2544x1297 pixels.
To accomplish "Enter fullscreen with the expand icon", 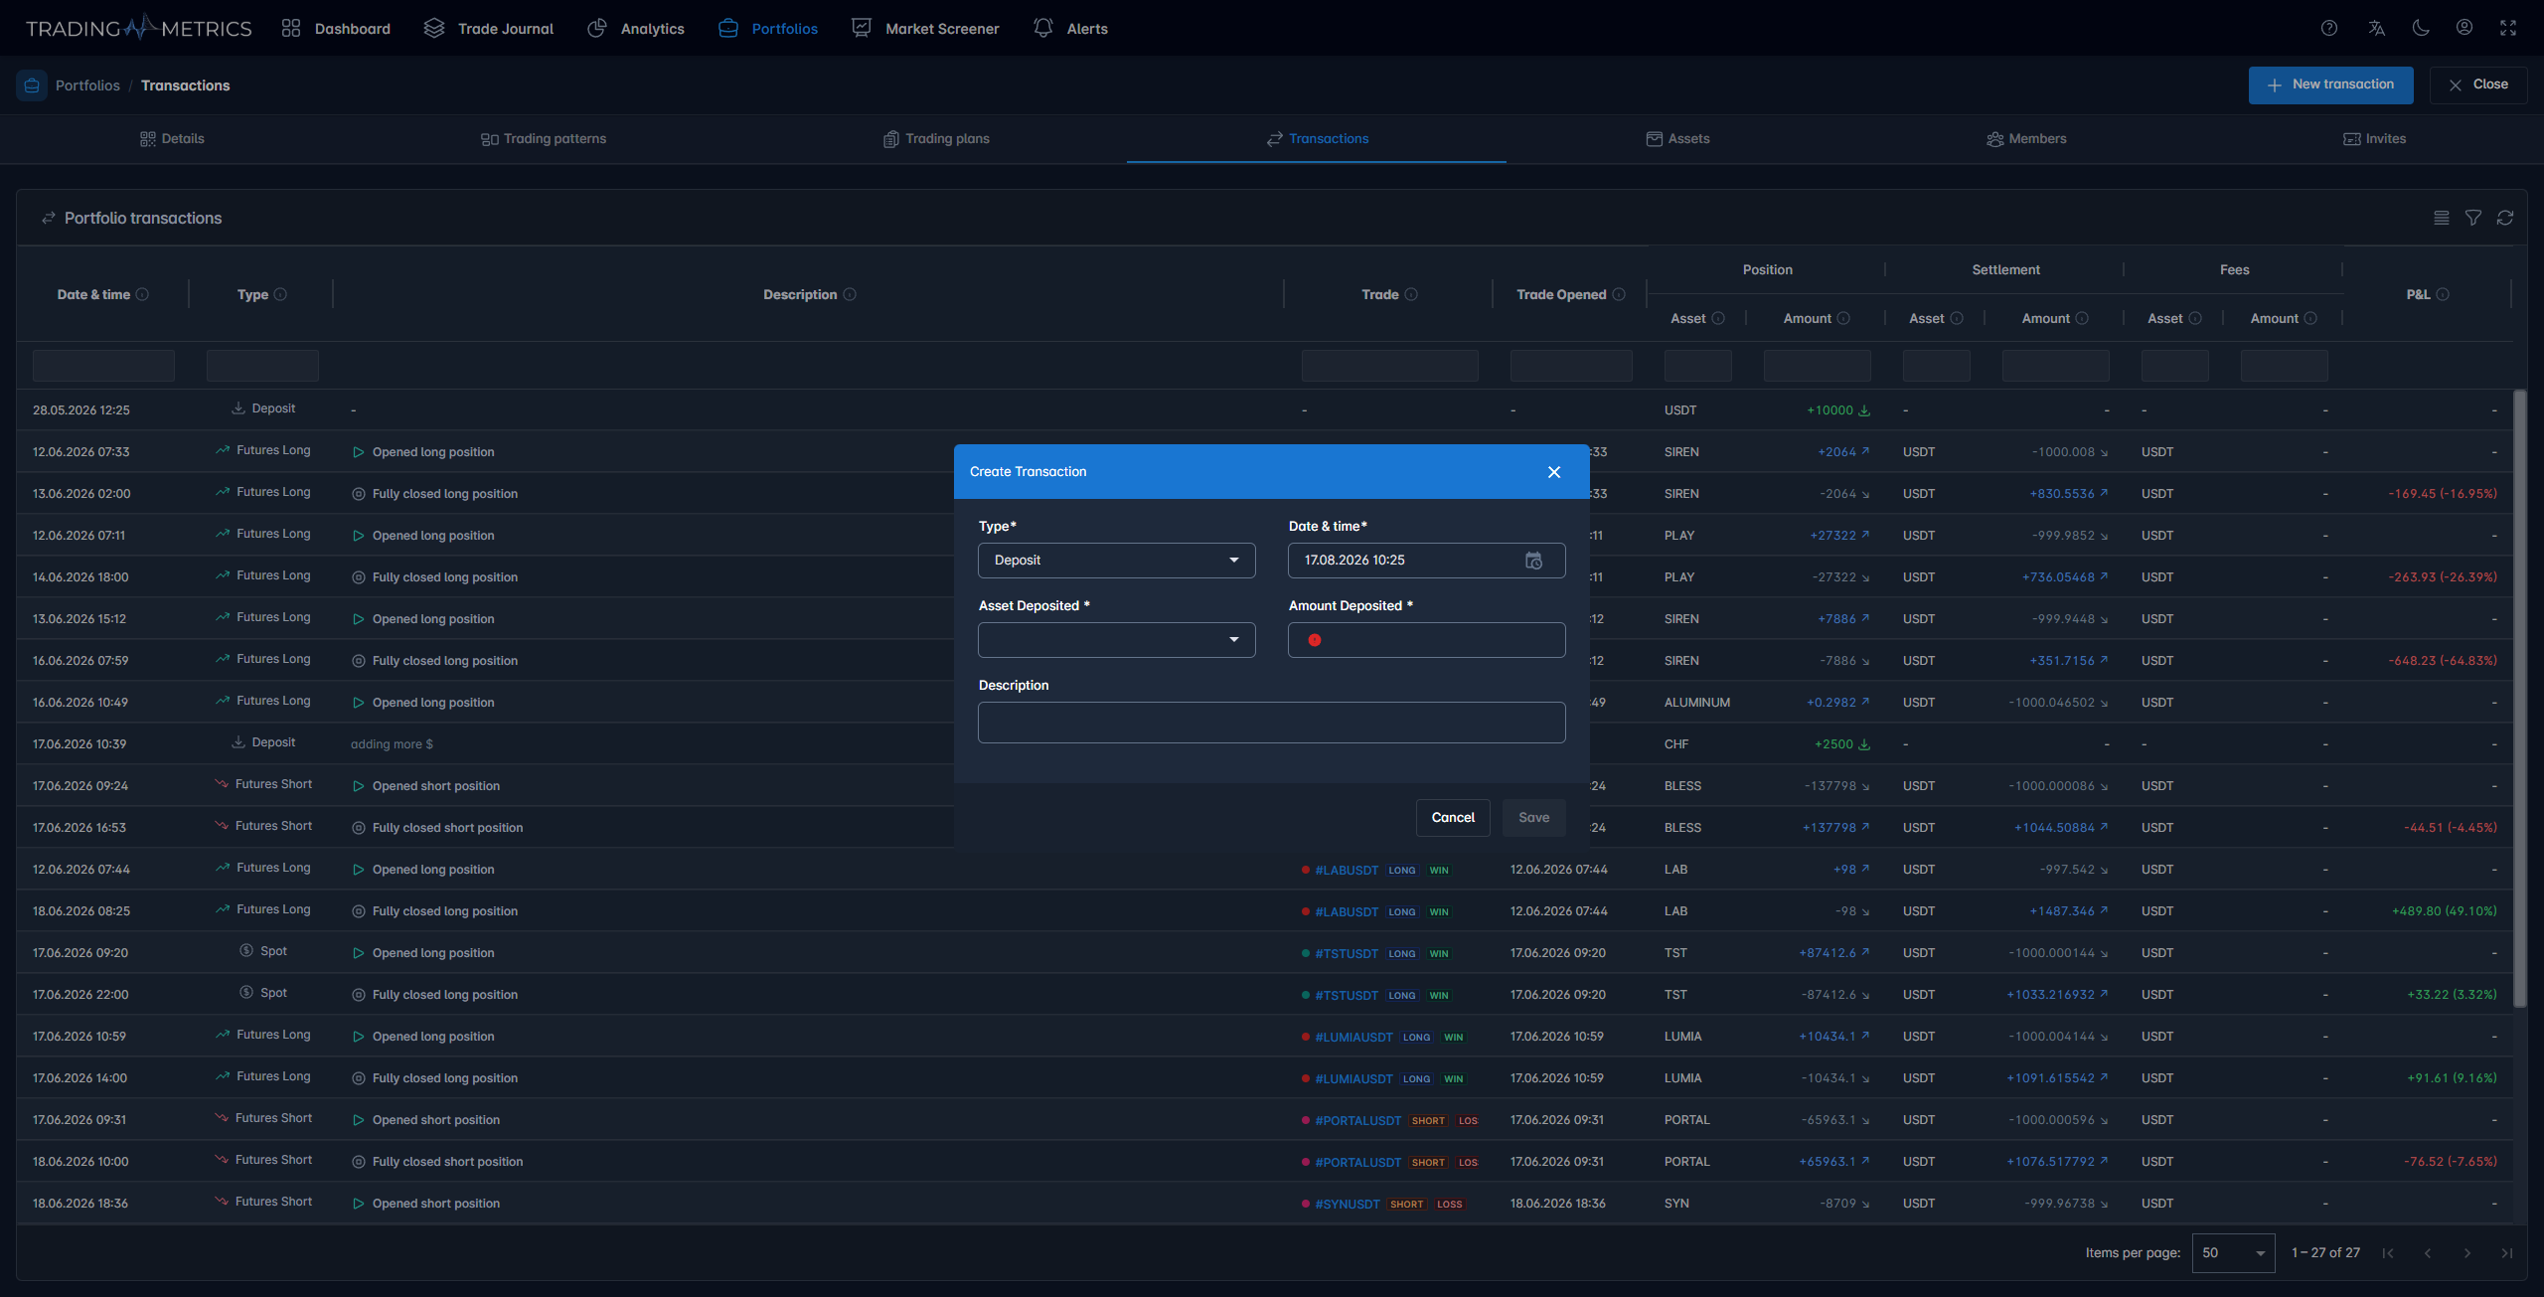I will pyautogui.click(x=2508, y=28).
